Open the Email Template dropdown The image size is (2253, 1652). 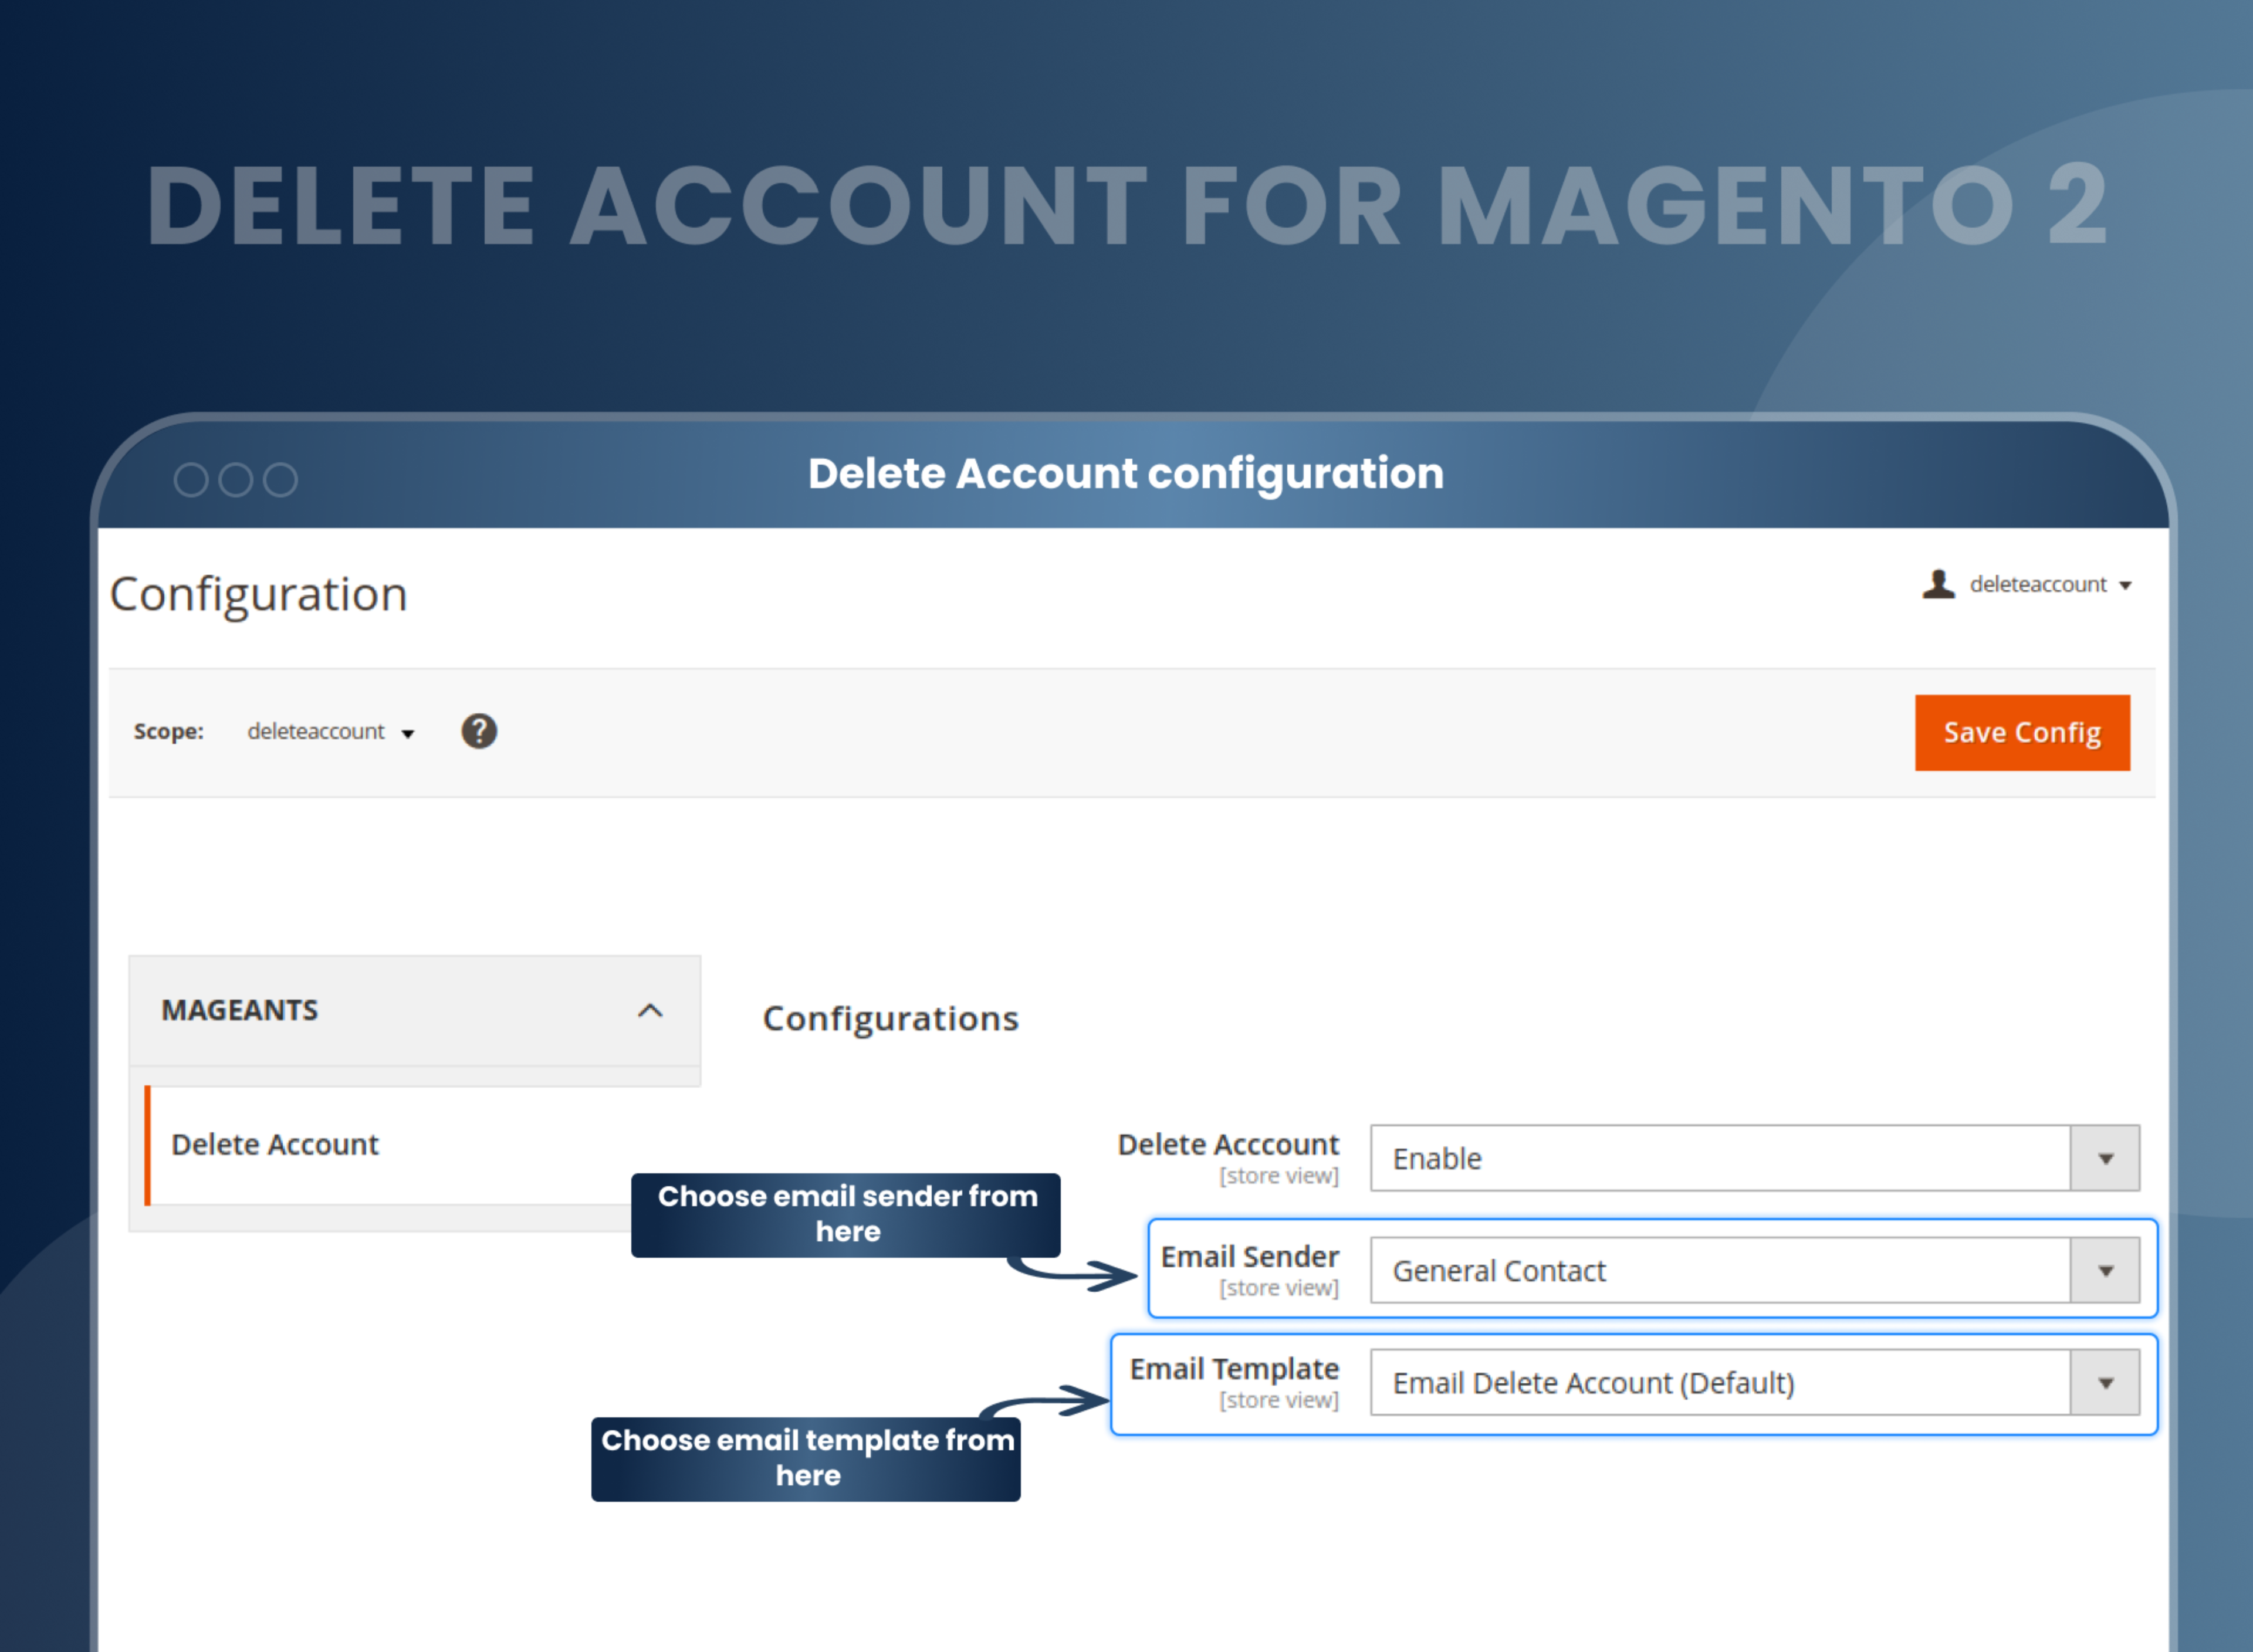coord(1754,1382)
